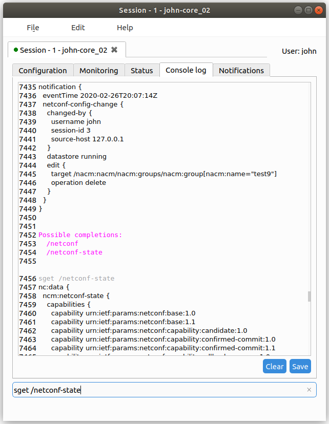This screenshot has width=329, height=424.
Task: Click the green connection status dot
Action: click(16, 50)
